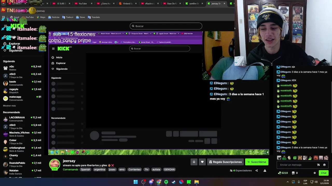This screenshot has width=332, height=186.
Task: Close the jeersay browser tab
Action: [224, 4]
